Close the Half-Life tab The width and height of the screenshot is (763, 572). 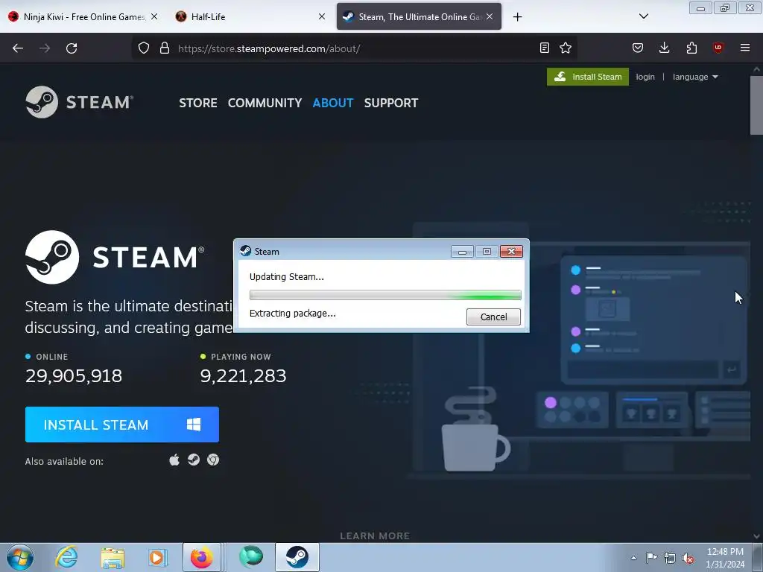coord(322,16)
